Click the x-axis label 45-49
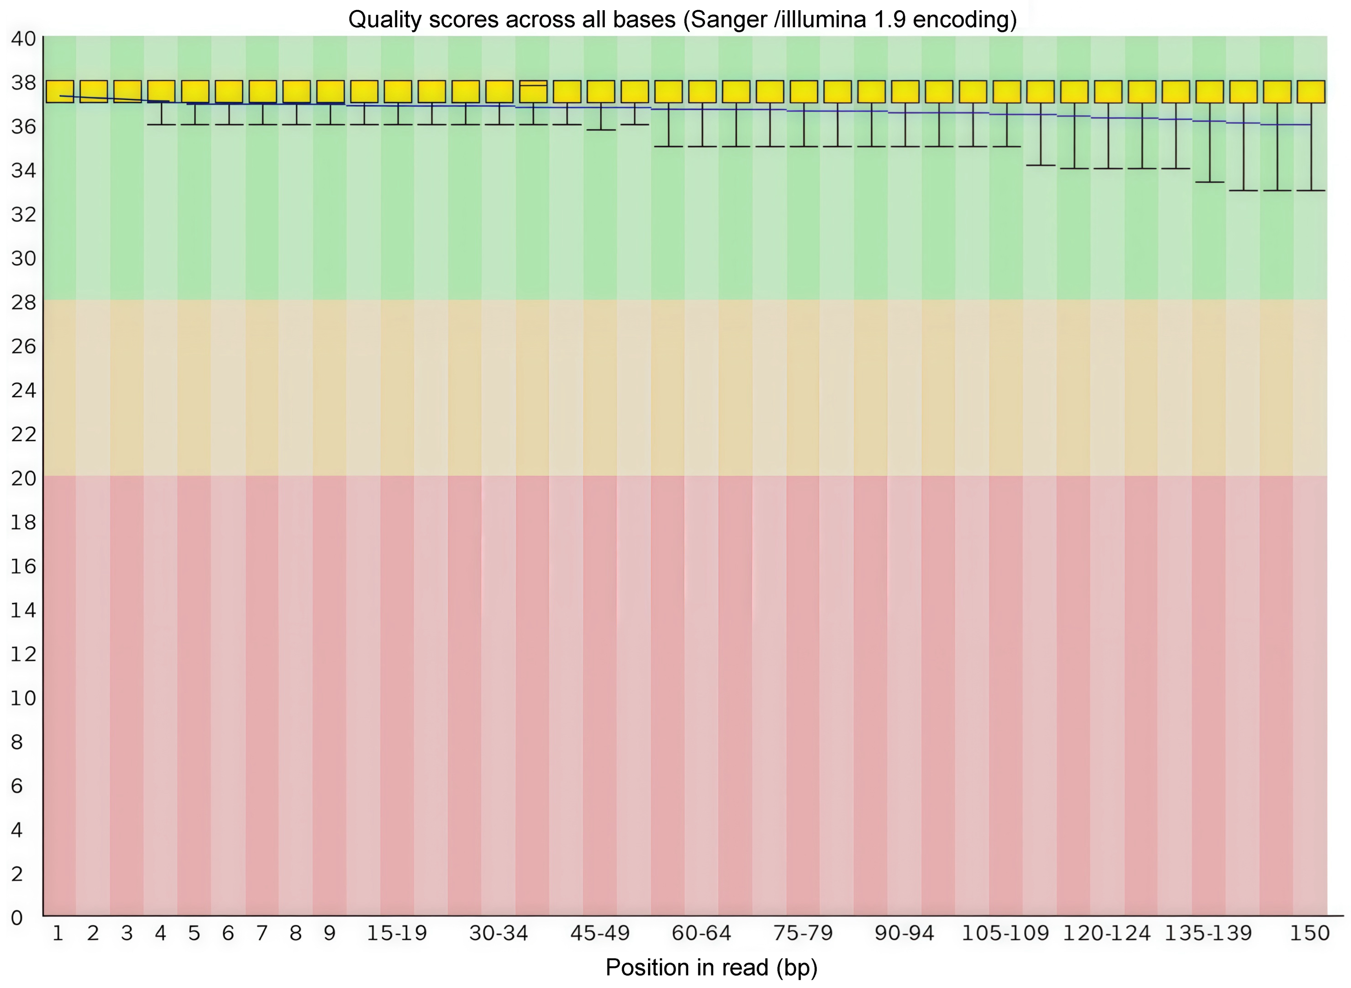The image size is (1351, 988). point(600,933)
